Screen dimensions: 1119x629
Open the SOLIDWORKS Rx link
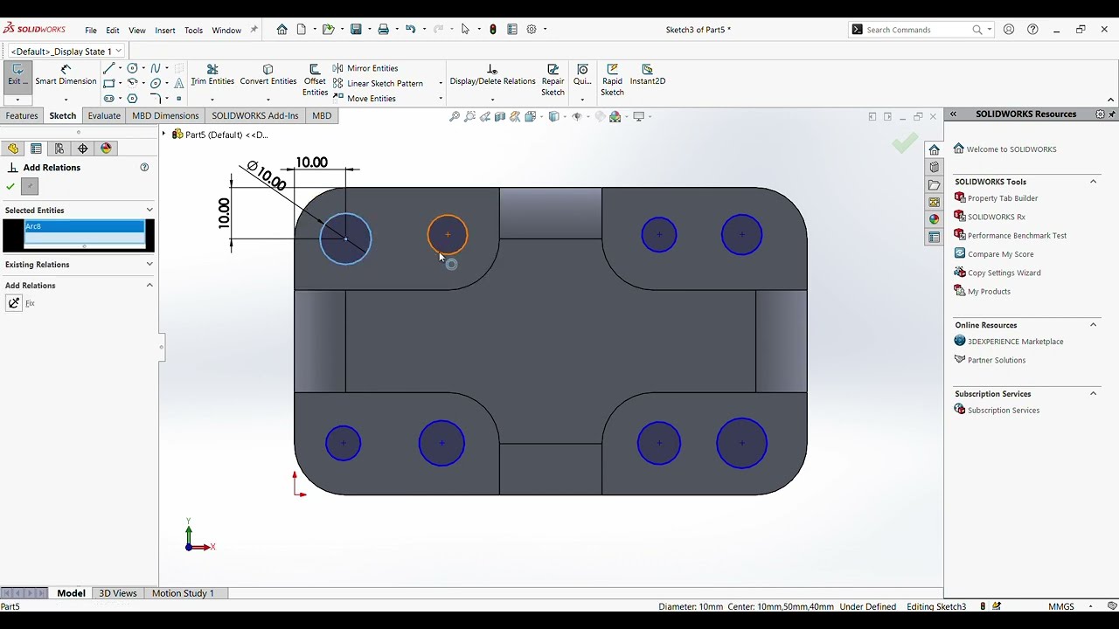(997, 217)
